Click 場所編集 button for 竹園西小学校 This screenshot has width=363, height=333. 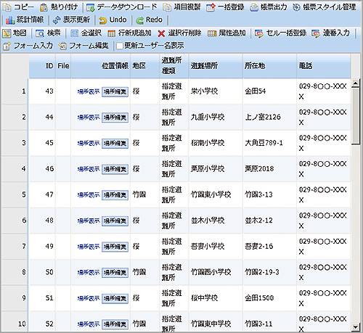(x=115, y=273)
